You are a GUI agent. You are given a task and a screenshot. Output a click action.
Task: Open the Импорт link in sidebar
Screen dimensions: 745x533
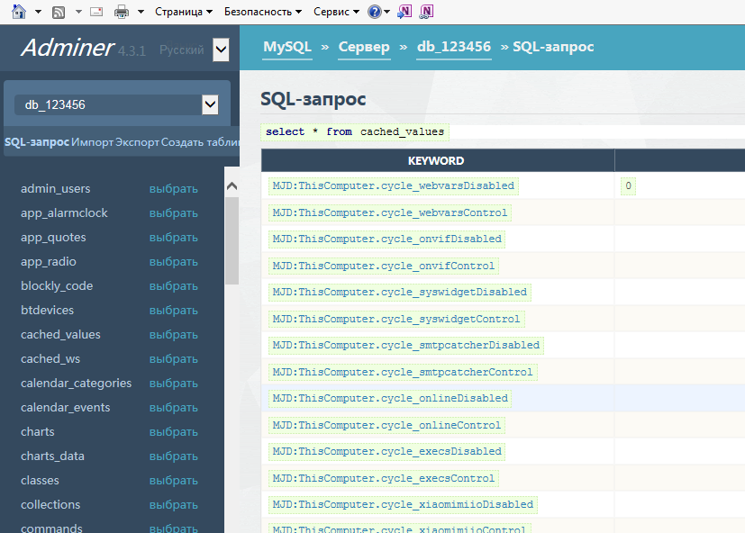click(92, 142)
